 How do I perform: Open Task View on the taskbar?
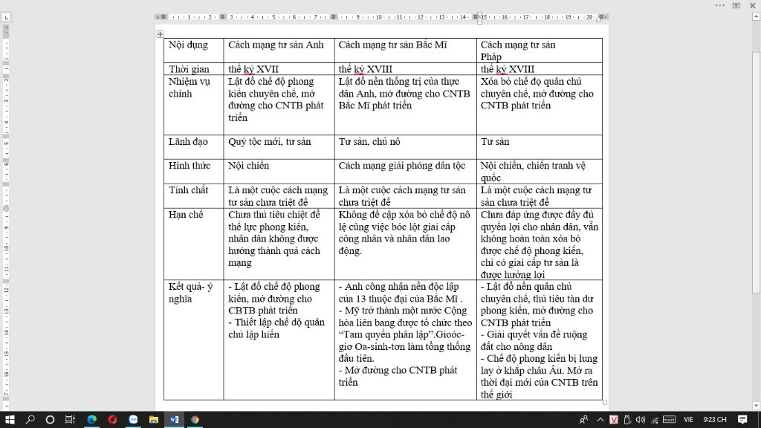click(x=71, y=420)
